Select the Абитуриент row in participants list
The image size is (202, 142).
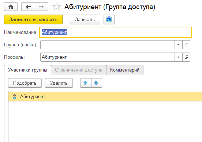pyautogui.click(x=105, y=96)
